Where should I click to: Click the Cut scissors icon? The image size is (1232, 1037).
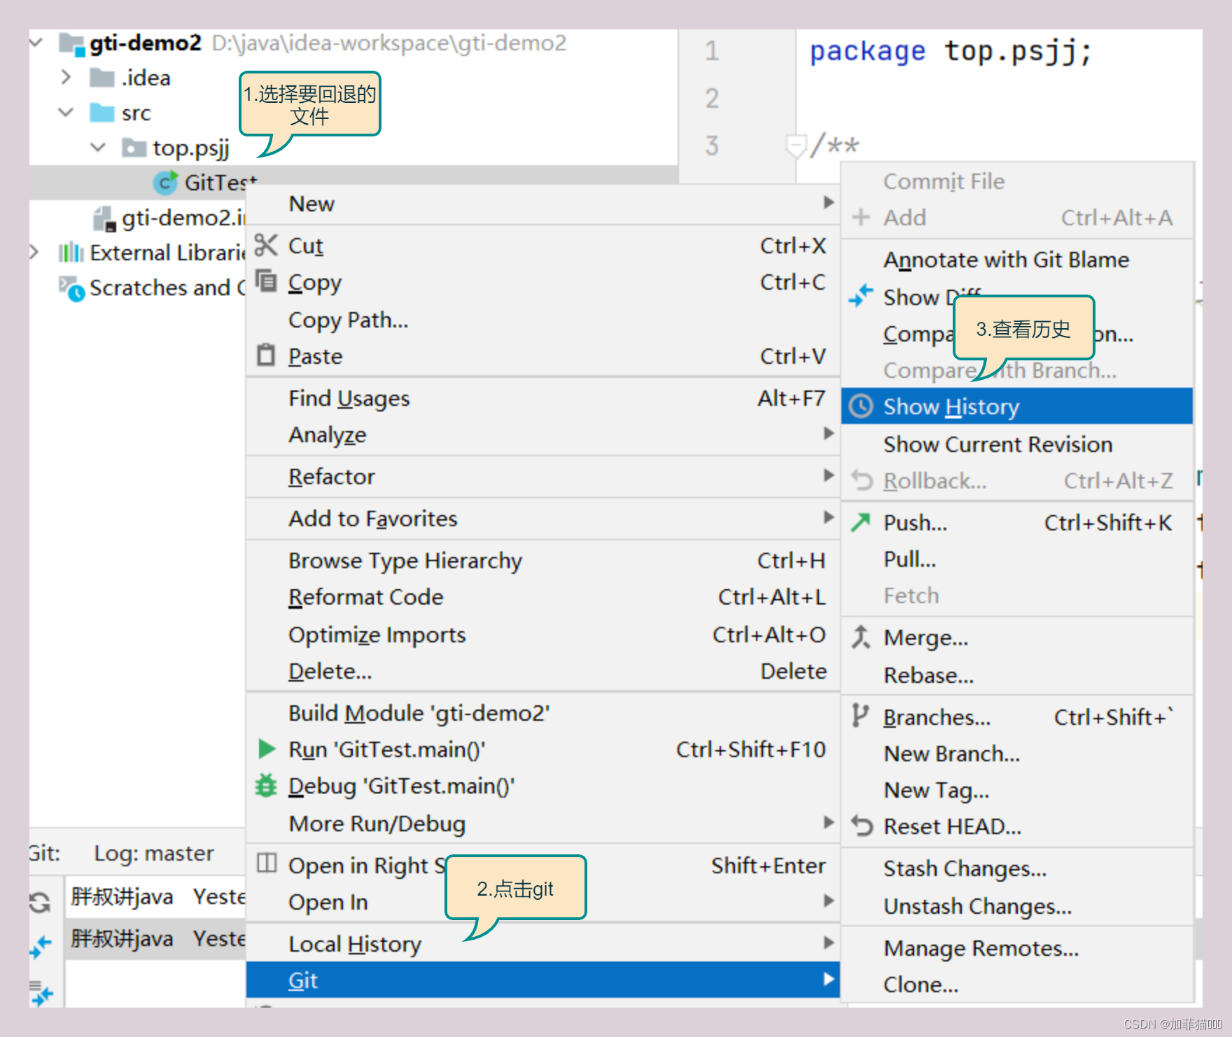coord(266,246)
